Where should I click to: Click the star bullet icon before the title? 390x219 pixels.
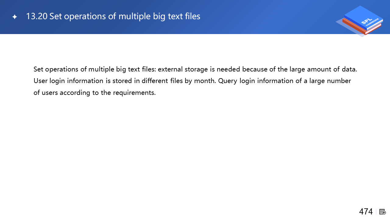[x=15, y=17]
